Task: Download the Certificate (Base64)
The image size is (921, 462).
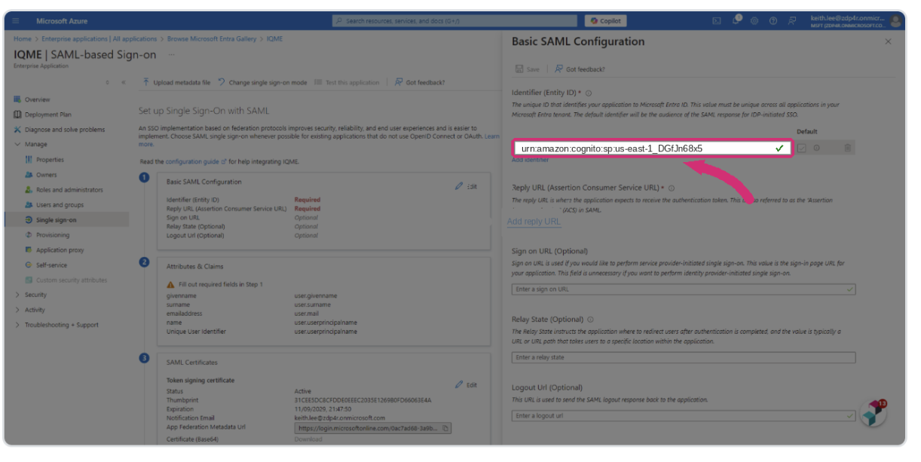Action: (308, 439)
